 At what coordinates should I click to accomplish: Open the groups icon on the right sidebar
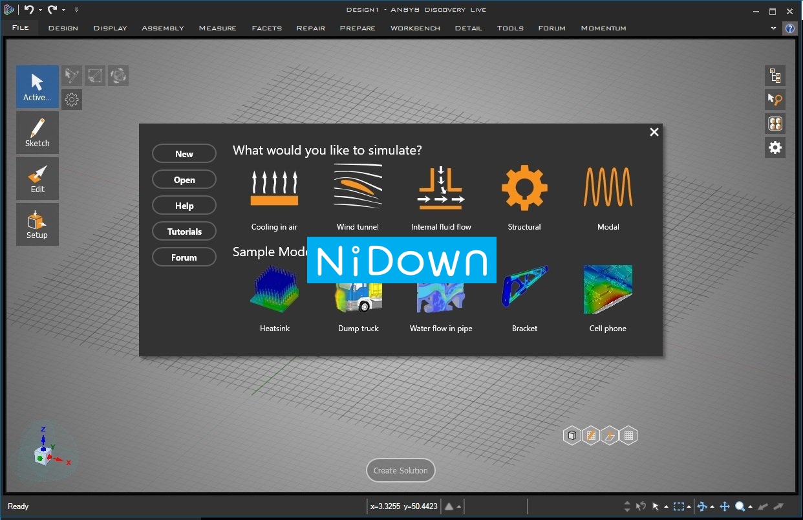[x=775, y=123]
